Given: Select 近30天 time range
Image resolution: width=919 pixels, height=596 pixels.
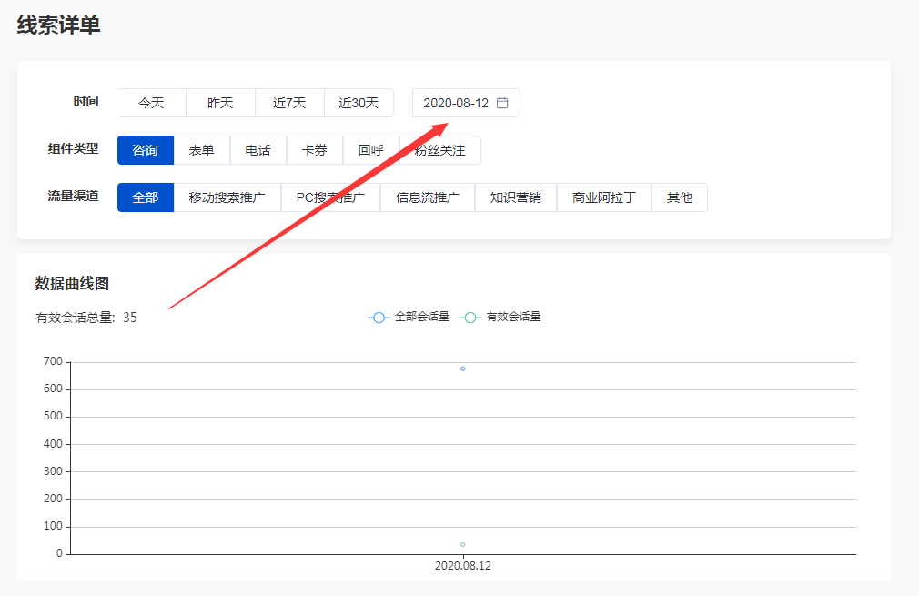Looking at the screenshot, I should [359, 103].
